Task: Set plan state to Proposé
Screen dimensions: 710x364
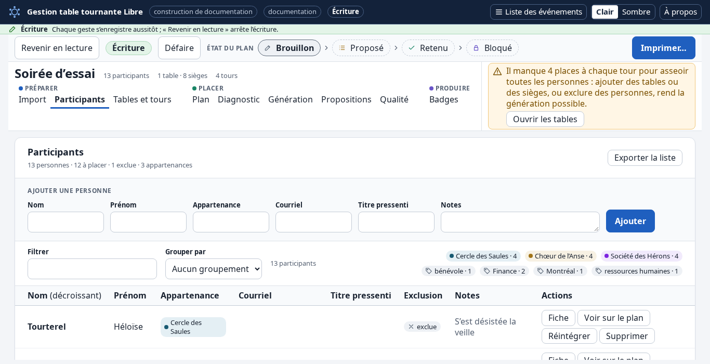Action: pyautogui.click(x=361, y=48)
